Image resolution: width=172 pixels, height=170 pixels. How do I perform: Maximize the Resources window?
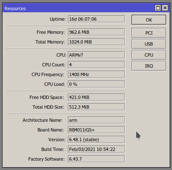pyautogui.click(x=158, y=8)
